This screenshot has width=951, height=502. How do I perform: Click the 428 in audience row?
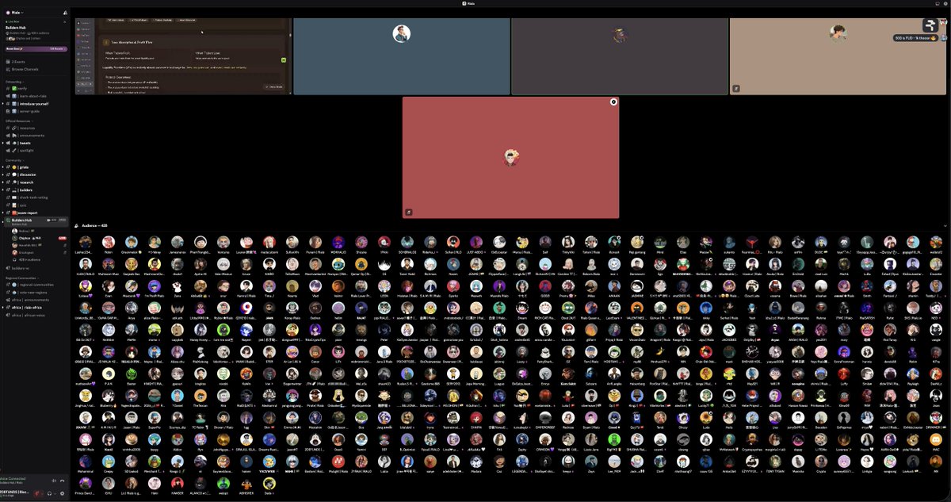(40, 259)
